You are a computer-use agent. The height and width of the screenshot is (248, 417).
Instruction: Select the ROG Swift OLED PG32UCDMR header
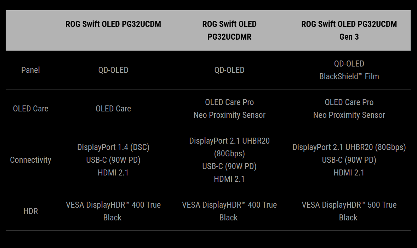coord(229,30)
